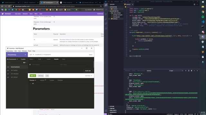Viewport: 206px width, 115px height.
Task: Open Cookies in the Insomnia sidebar
Action: (x=23, y=59)
